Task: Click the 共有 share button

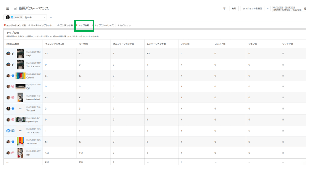Action: 234,8
